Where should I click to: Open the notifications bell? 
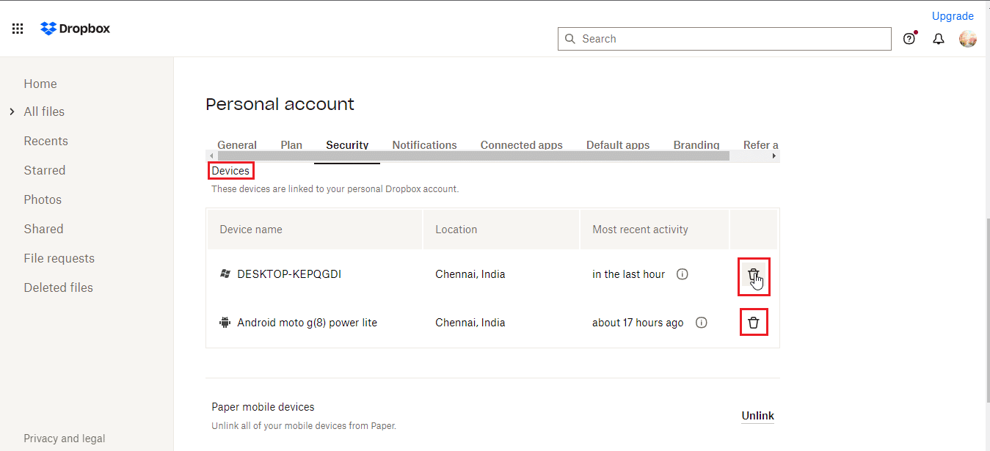[938, 39]
